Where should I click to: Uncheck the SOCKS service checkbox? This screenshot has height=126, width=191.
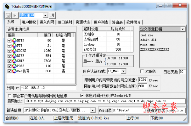coord(9,51)
